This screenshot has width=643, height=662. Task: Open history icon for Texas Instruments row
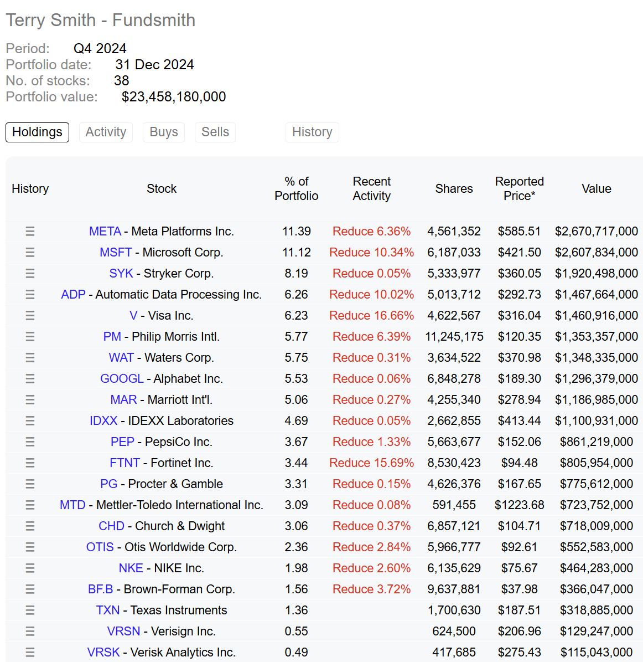coord(30,610)
